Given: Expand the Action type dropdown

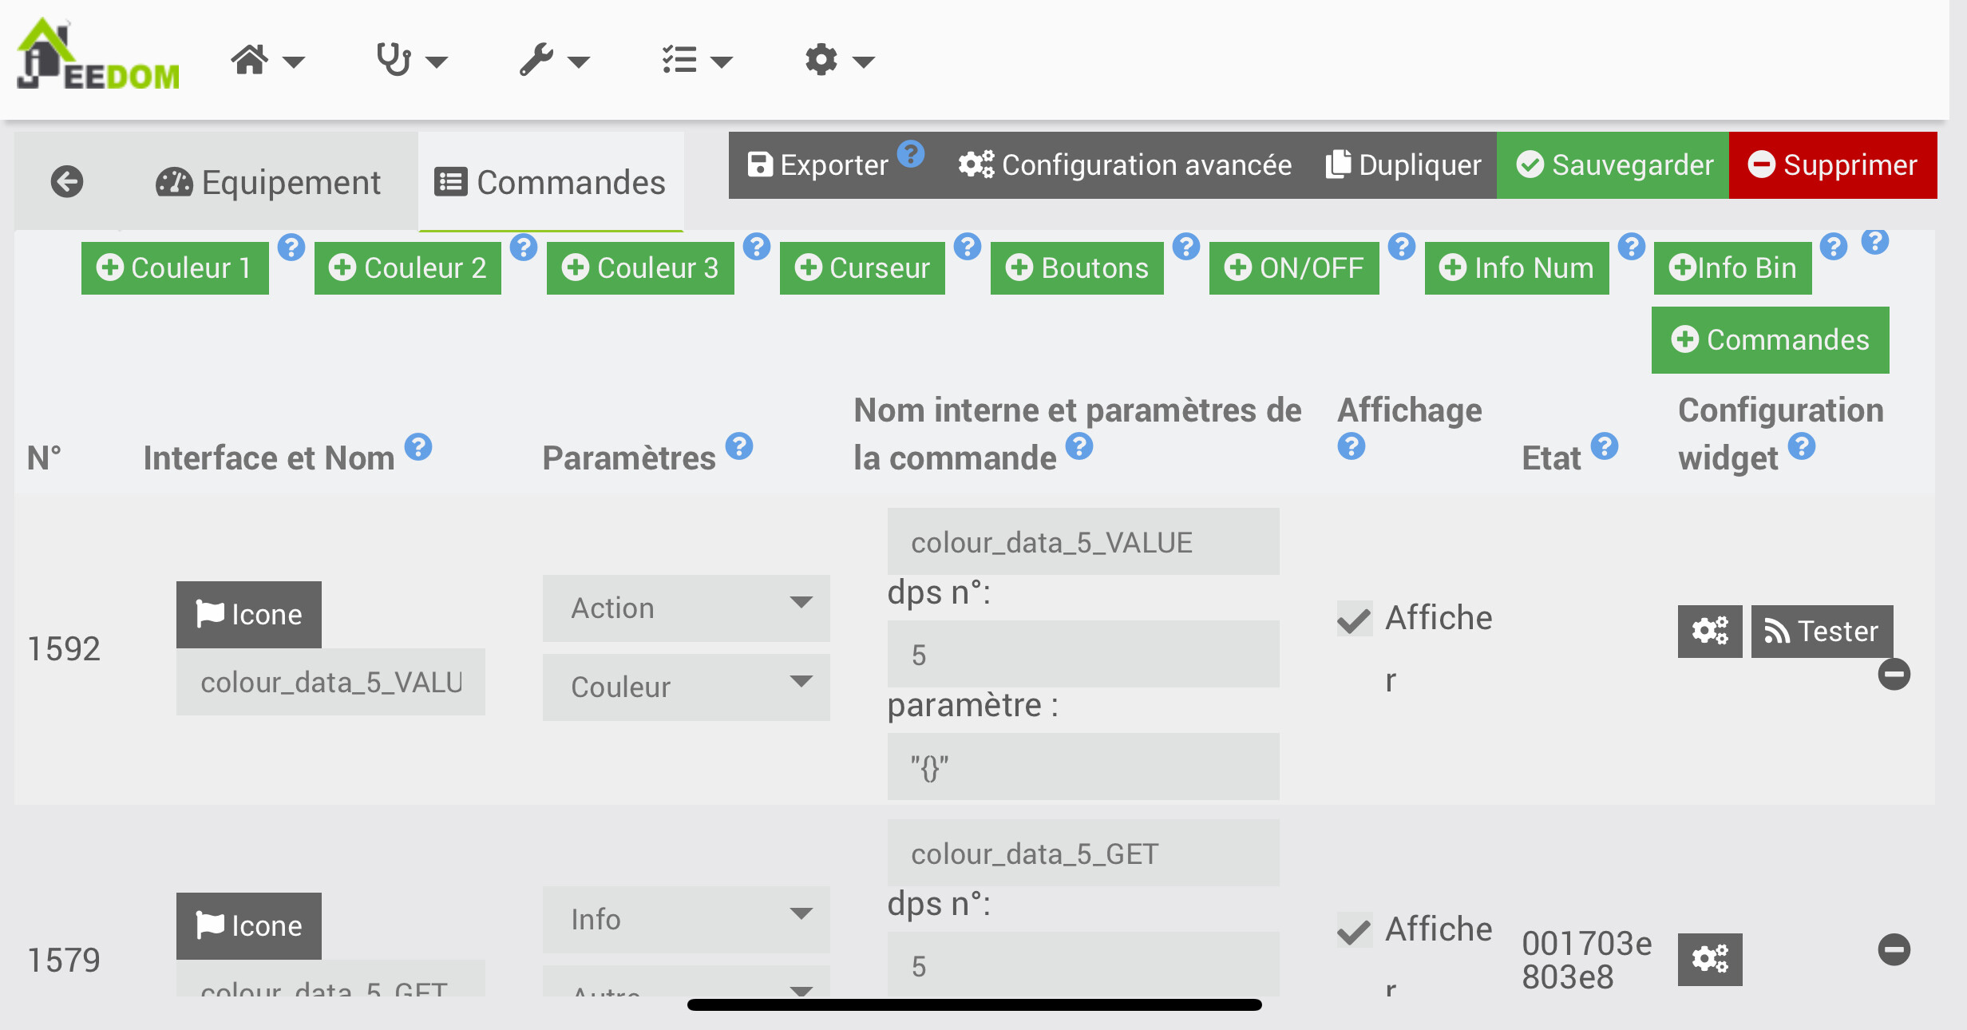Looking at the screenshot, I should pos(686,608).
